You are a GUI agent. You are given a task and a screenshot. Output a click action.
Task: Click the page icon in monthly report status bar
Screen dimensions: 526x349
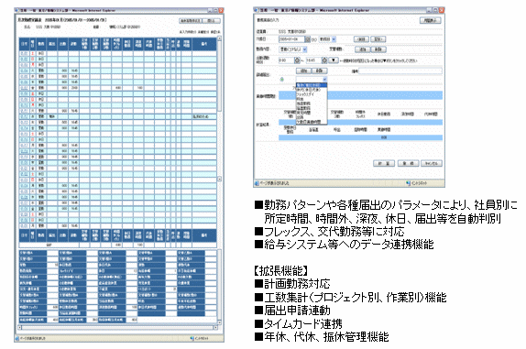17,338
